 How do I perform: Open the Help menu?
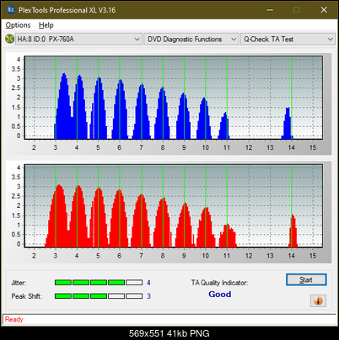click(x=46, y=25)
